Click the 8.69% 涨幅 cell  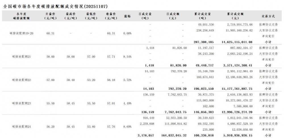(x=127, y=127)
